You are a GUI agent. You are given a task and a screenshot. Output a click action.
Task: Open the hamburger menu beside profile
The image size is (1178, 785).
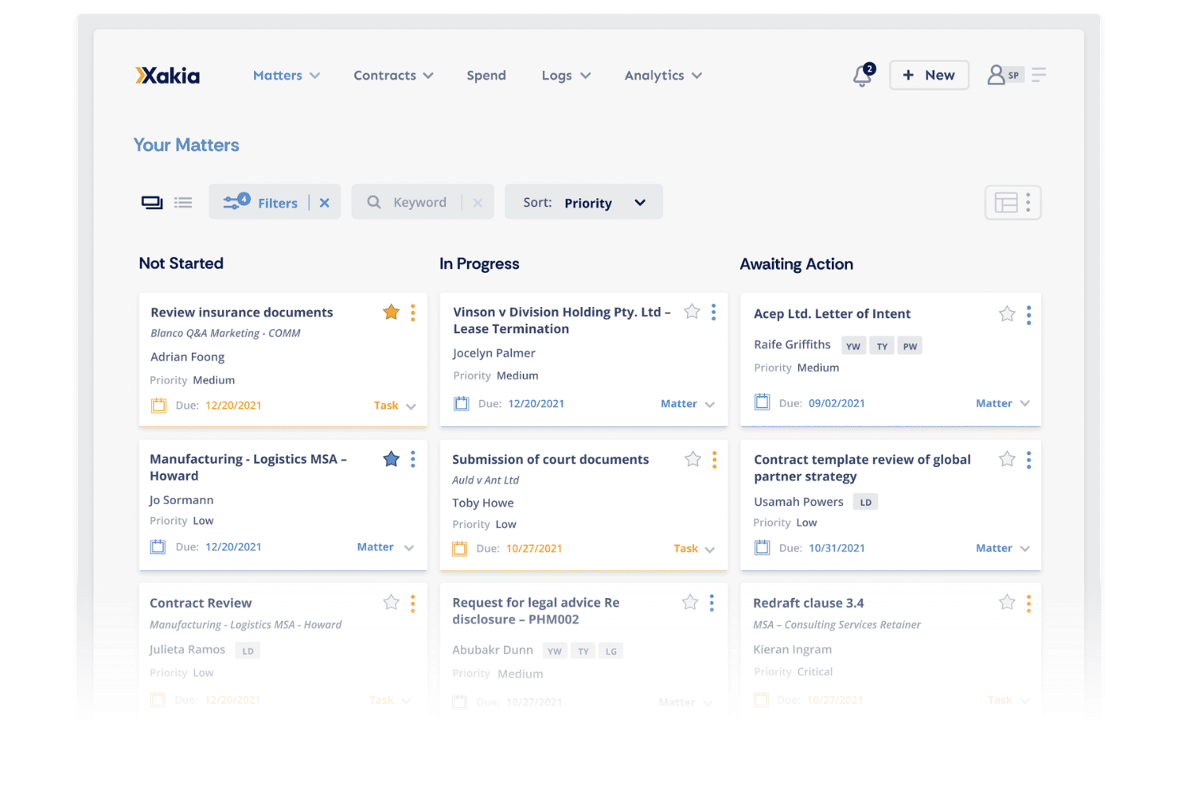(1039, 75)
